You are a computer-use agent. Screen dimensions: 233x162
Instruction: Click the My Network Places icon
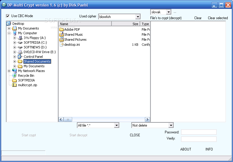14,71
